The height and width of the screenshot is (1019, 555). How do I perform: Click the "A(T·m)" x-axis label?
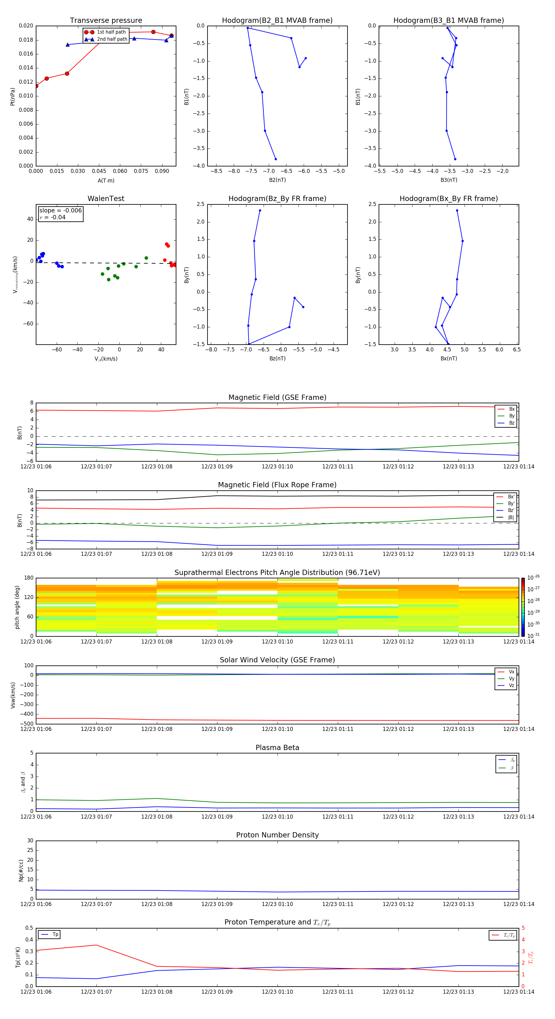(x=106, y=181)
